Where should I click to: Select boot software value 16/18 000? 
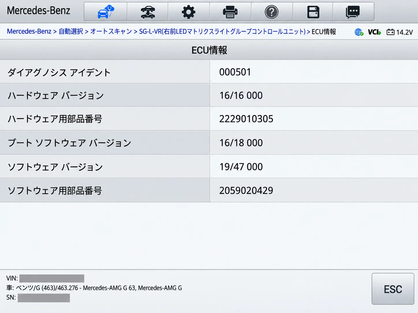(241, 143)
